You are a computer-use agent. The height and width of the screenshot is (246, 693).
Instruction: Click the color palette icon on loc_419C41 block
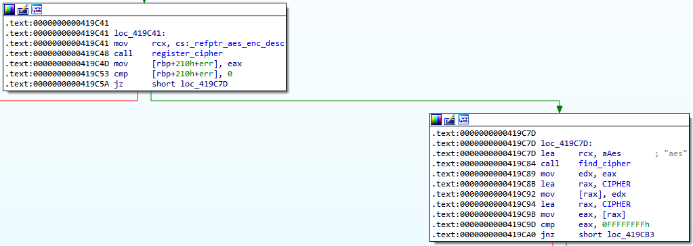[x=9, y=9]
